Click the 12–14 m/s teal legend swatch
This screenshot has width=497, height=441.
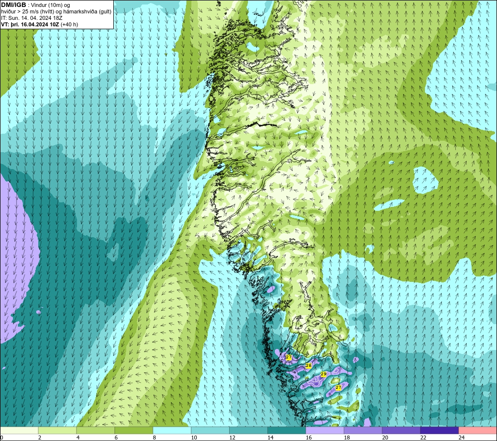248,430
